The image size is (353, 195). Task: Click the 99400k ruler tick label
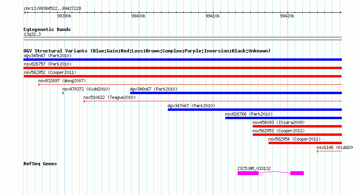(138, 16)
